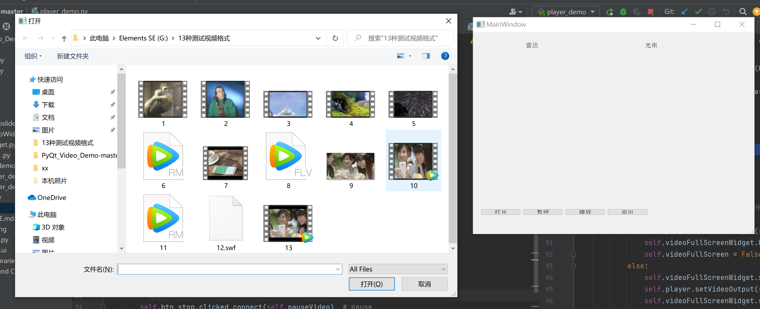The image size is (760, 309).
Task: Commit changes using the green checkmark Git icon
Action: click(x=698, y=12)
